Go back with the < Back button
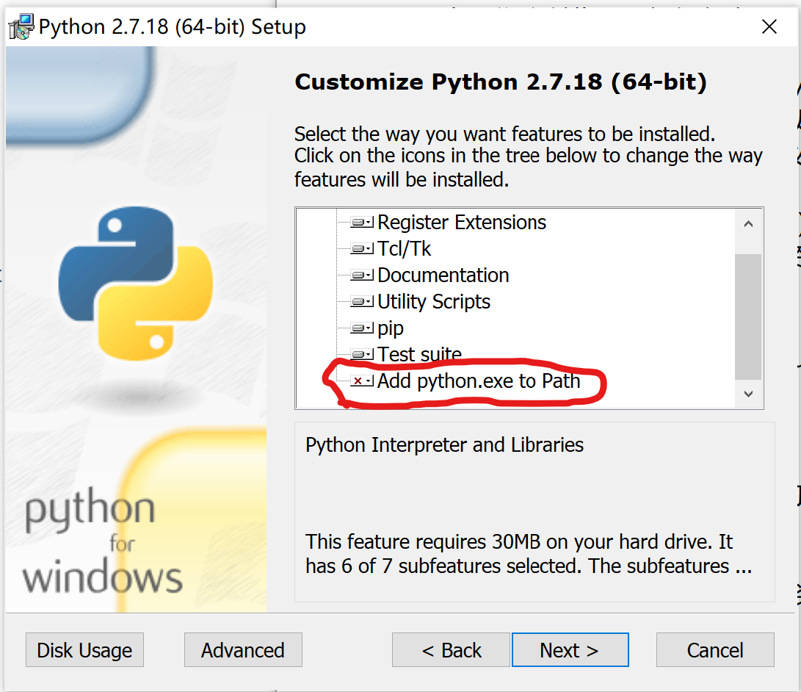801x692 pixels. click(x=451, y=650)
